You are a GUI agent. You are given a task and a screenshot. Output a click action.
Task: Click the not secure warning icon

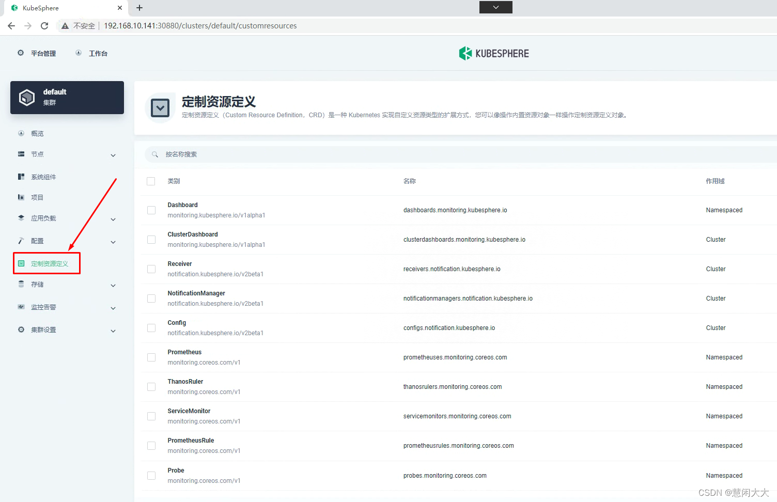tap(65, 26)
